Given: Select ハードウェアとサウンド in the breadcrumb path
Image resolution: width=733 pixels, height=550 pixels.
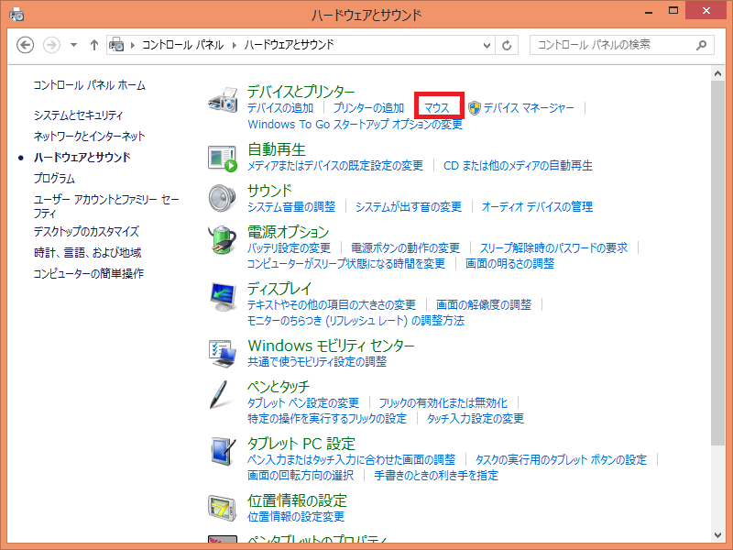Looking at the screenshot, I should [290, 43].
